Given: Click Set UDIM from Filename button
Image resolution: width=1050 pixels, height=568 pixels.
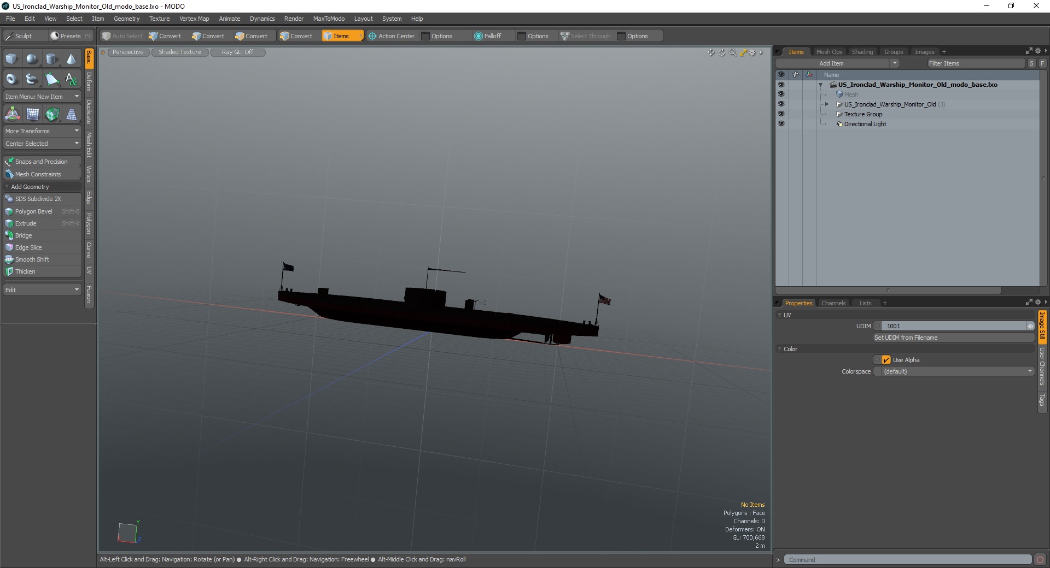Looking at the screenshot, I should (x=954, y=338).
